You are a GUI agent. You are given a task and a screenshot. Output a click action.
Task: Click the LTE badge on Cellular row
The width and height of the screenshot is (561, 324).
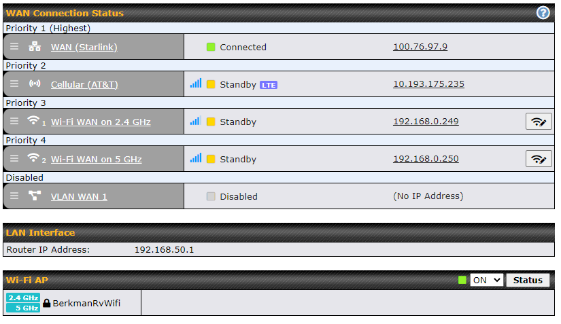(x=269, y=85)
